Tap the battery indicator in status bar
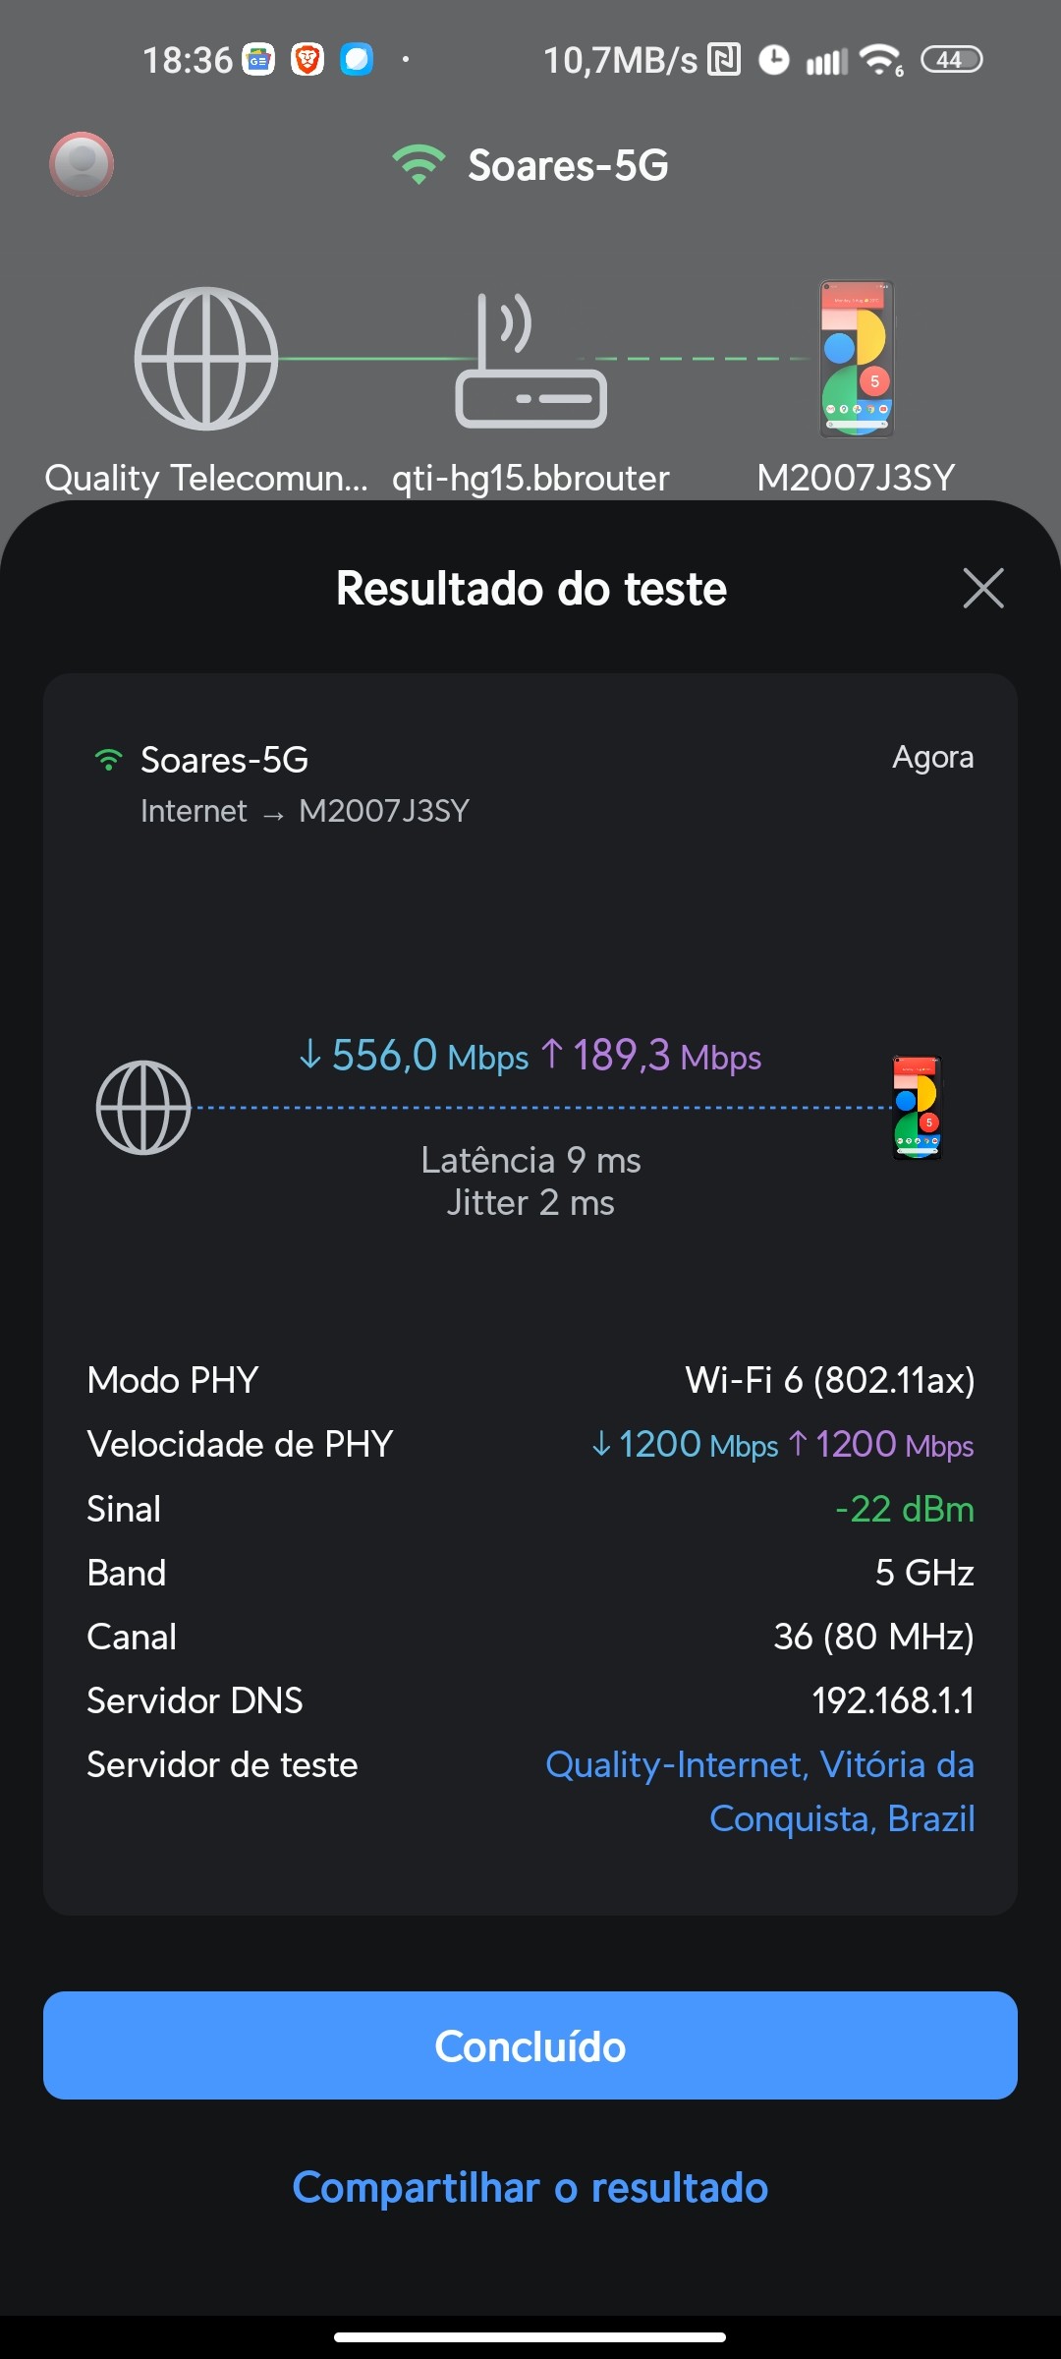 (x=951, y=60)
